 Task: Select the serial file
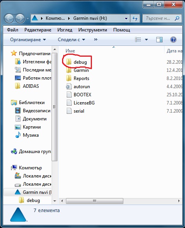79,111
